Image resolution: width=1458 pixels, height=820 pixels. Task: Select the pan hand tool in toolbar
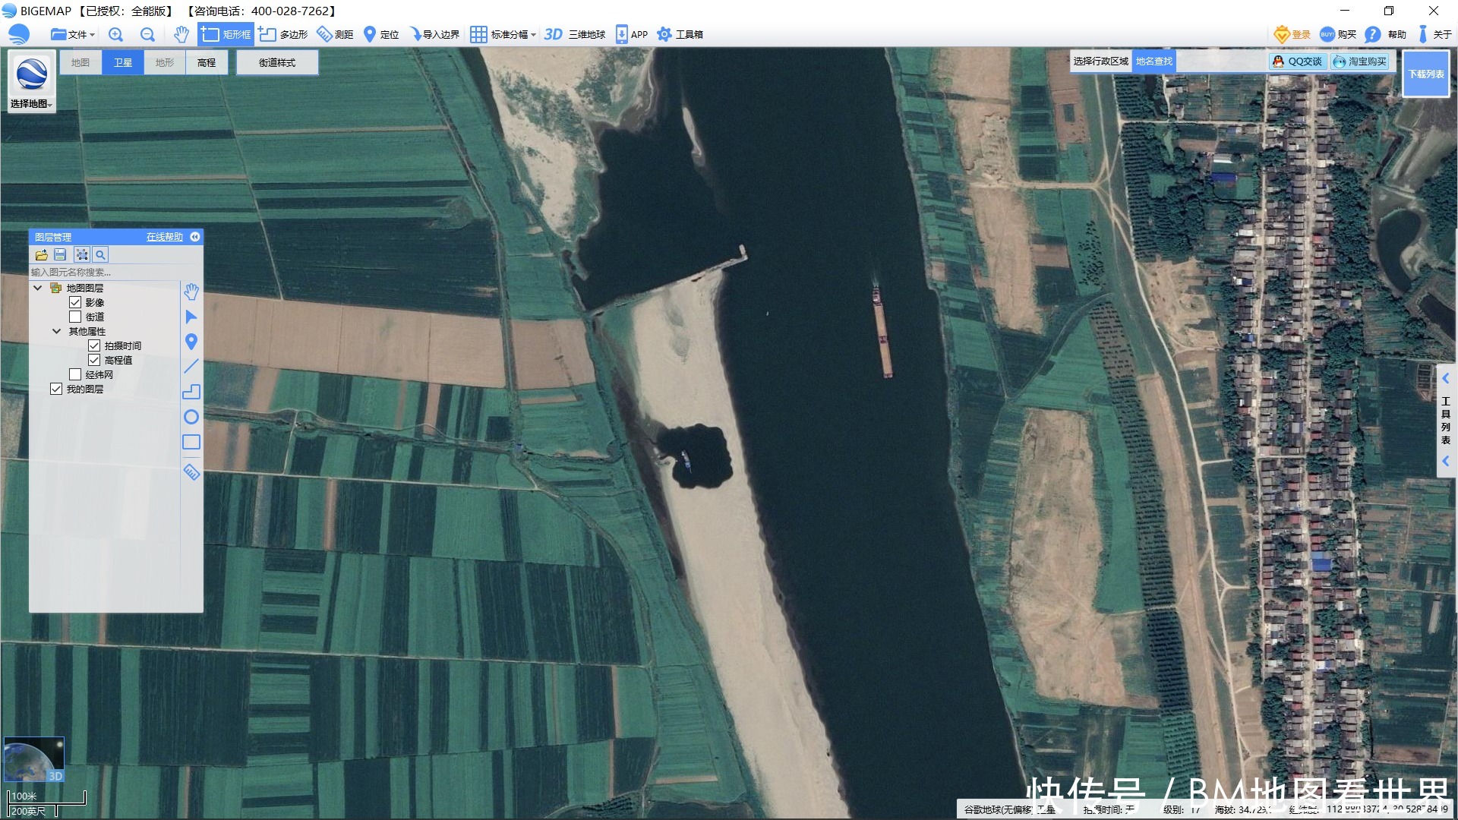click(181, 34)
